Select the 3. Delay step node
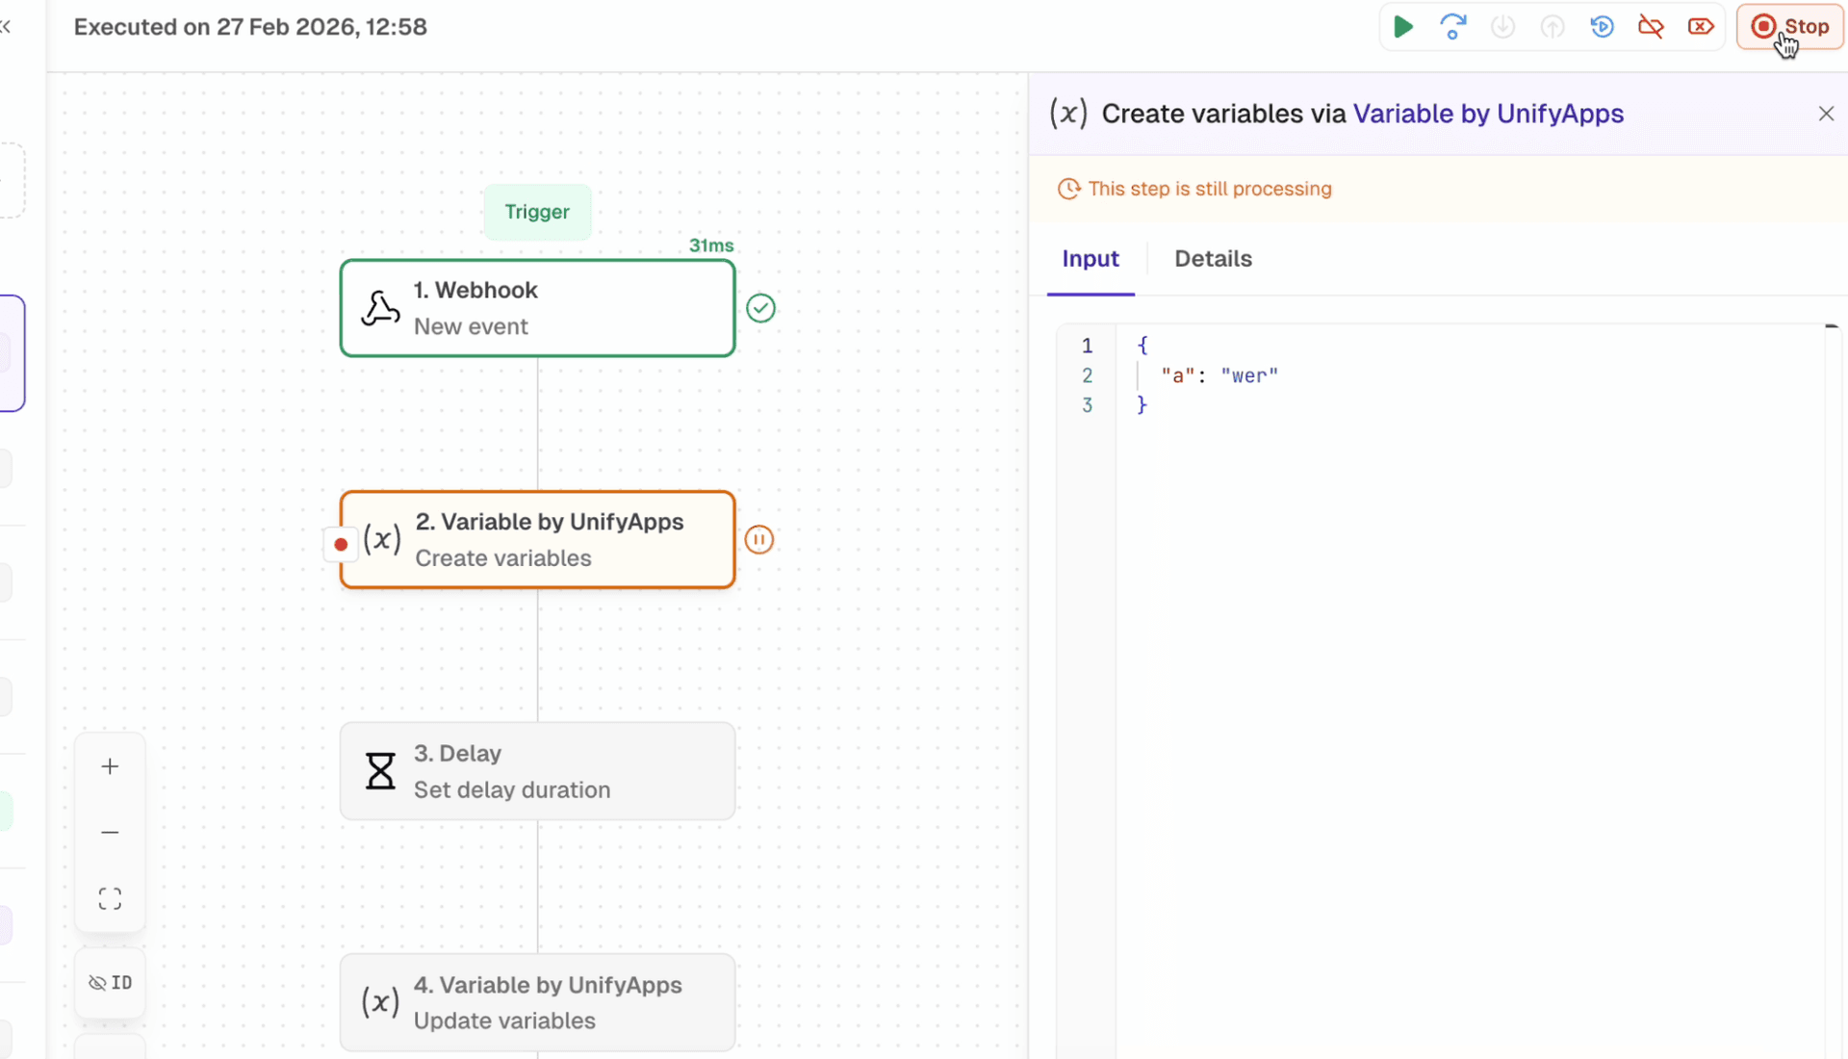Screen dimensions: 1848x1059 click(537, 771)
